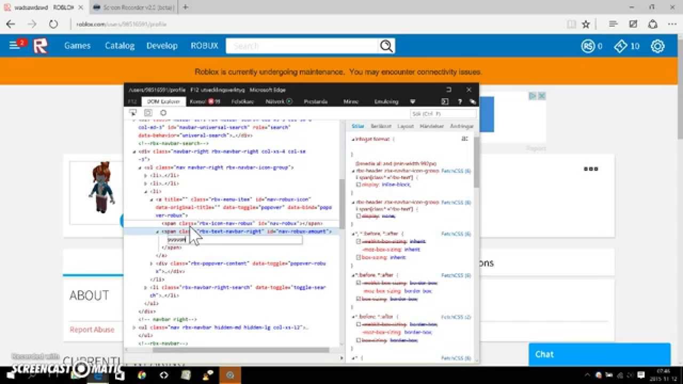
Task: Collapse the a rbx-menu-item nav-robux-icon node
Action: click(x=152, y=199)
